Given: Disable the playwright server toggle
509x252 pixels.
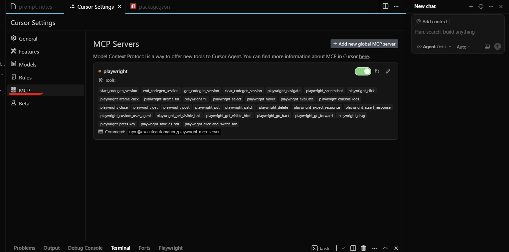Looking at the screenshot, I should click(x=363, y=71).
